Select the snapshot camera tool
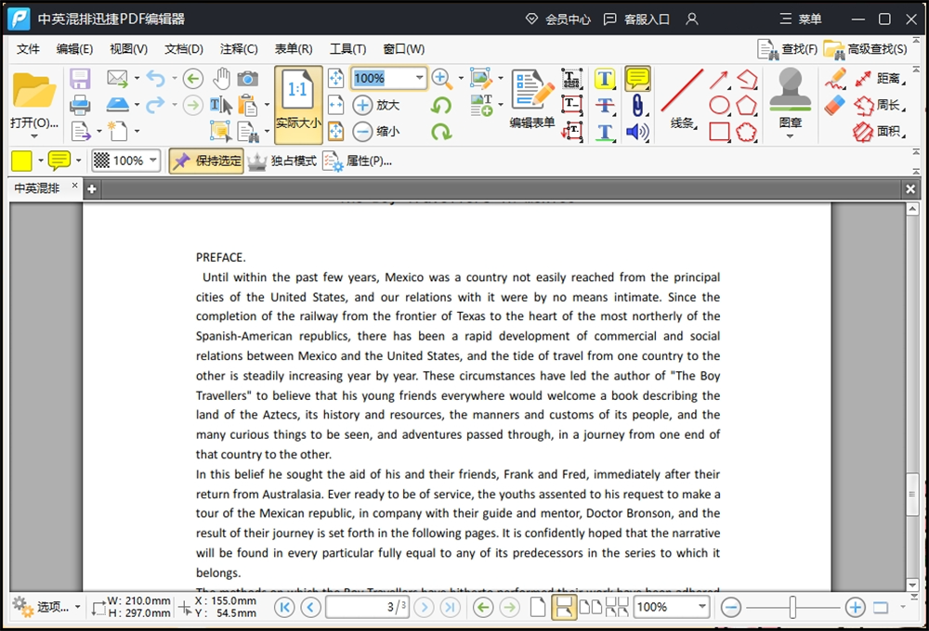The height and width of the screenshot is (631, 929). click(248, 78)
